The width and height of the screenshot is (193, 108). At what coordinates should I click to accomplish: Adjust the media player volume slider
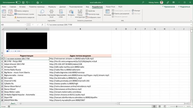(19, 51)
